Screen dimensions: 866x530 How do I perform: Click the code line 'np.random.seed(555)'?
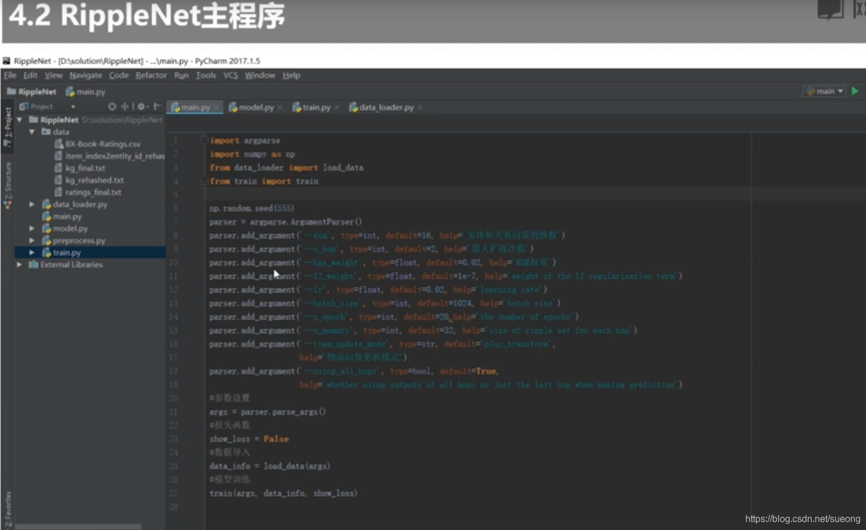pyautogui.click(x=252, y=208)
